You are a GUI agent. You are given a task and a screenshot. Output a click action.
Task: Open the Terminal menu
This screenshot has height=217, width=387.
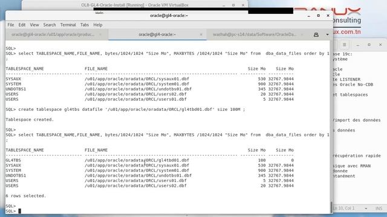pyautogui.click(x=68, y=25)
